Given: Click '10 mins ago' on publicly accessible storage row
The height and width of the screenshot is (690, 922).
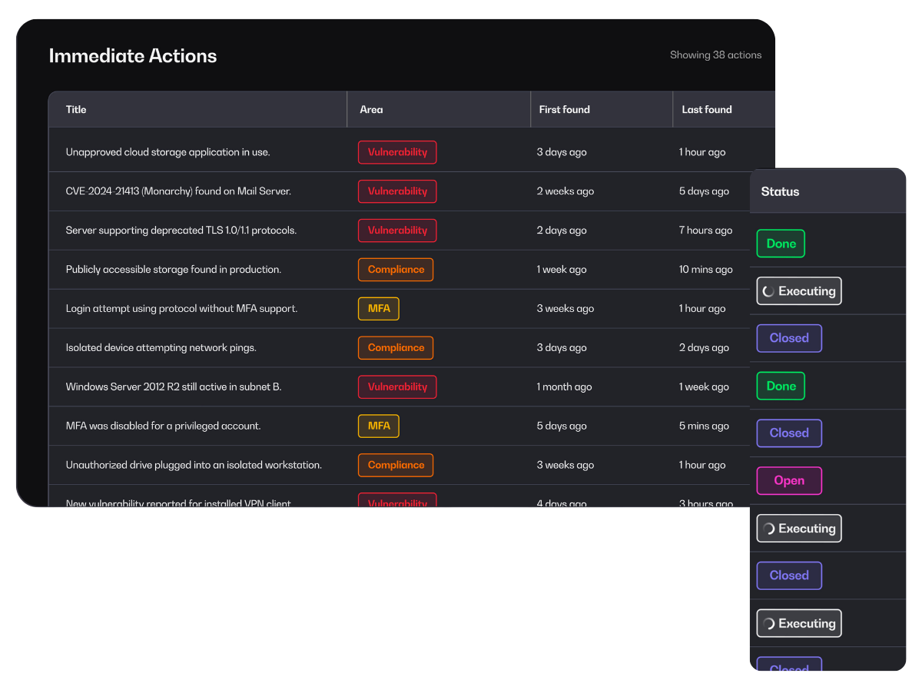Looking at the screenshot, I should pyautogui.click(x=706, y=270).
